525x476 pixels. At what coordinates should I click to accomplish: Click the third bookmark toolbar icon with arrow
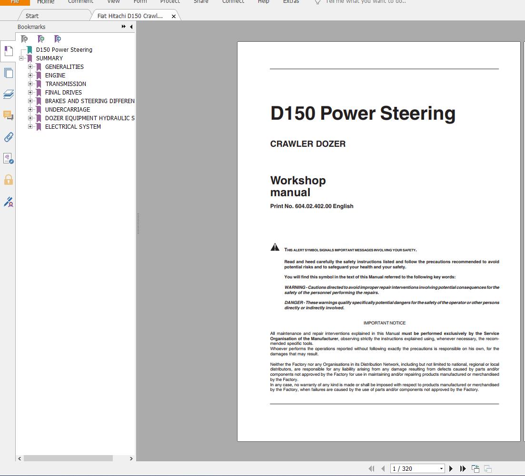click(58, 39)
